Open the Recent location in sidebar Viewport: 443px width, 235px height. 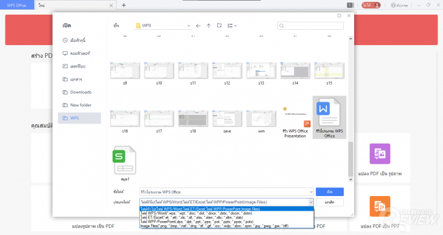74,40
